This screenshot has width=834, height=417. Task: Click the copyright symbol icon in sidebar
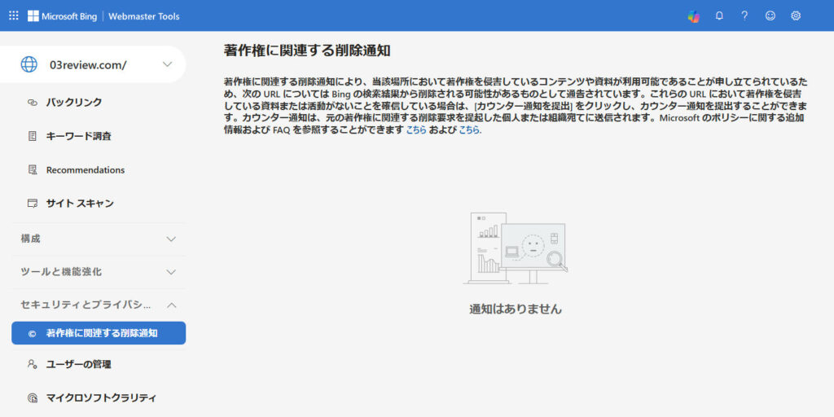click(x=32, y=333)
